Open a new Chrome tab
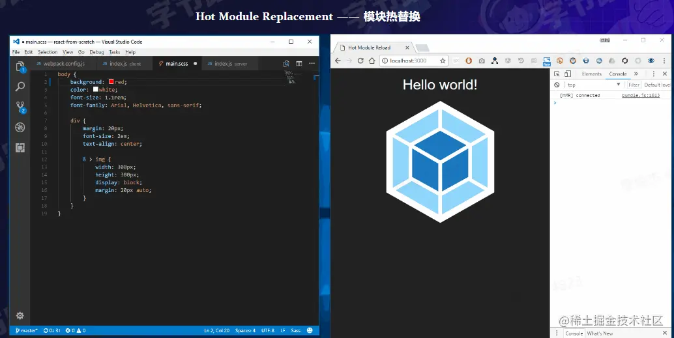 point(422,48)
